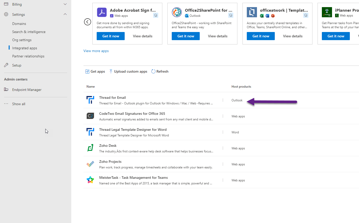Screen dimensions: 359x223
Task: Collapse the Settings section chevron
Action: point(65,14)
